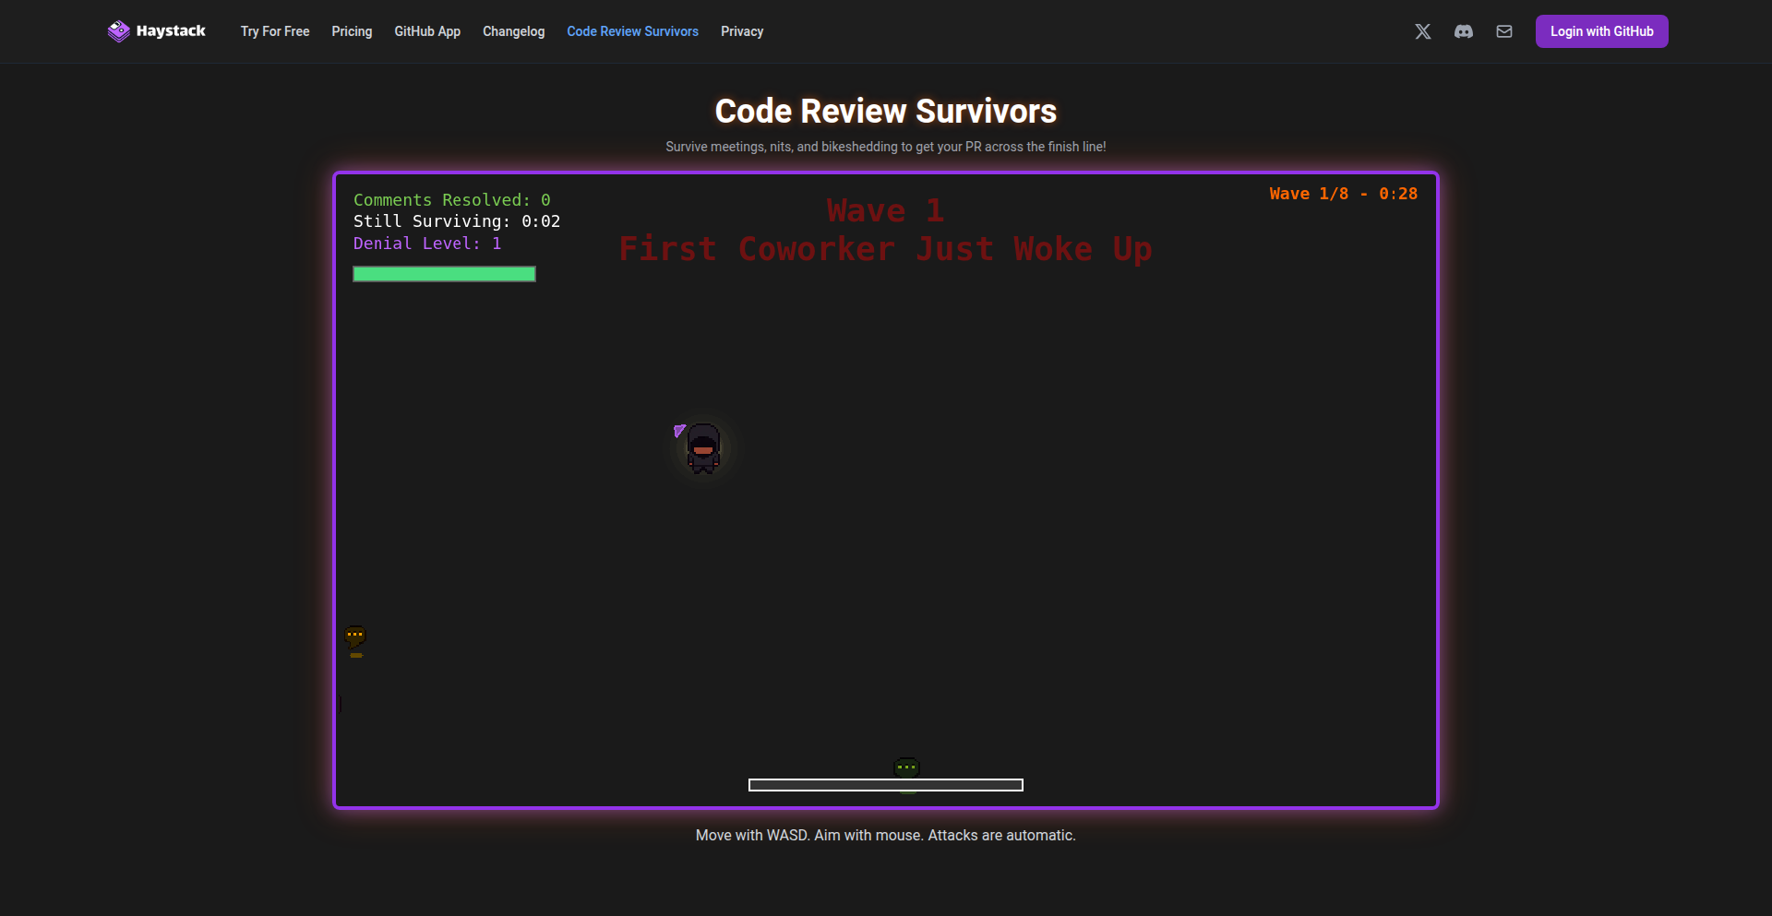Viewport: 1772px width, 916px height.
Task: Click the "Wave 1/8 - 0:28" countdown
Action: [1343, 194]
